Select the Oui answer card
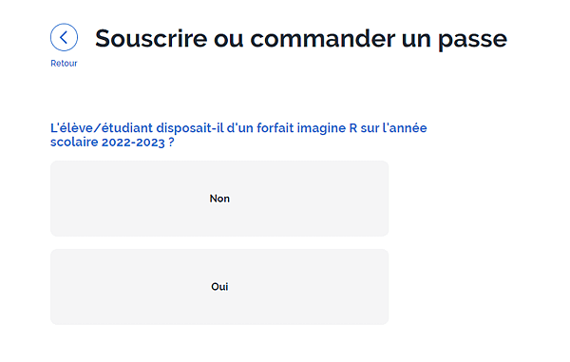The height and width of the screenshot is (362, 570). click(x=219, y=287)
